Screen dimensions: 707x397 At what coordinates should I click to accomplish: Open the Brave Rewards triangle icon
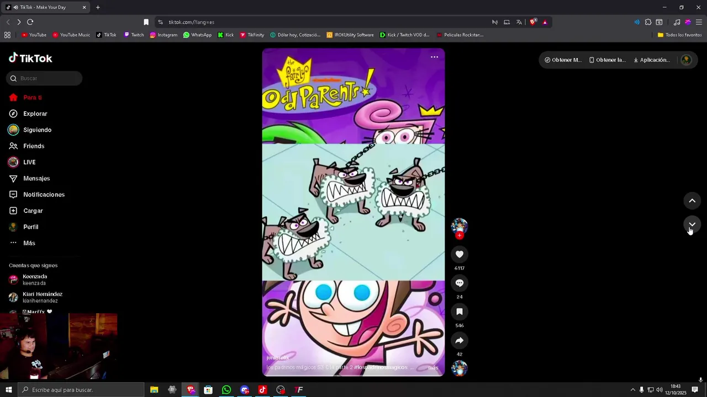pos(545,22)
